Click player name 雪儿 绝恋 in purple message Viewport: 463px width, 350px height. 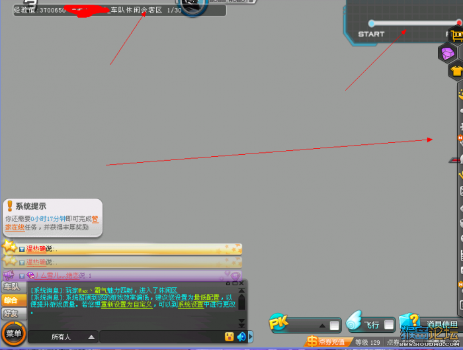pyautogui.click(x=58, y=276)
